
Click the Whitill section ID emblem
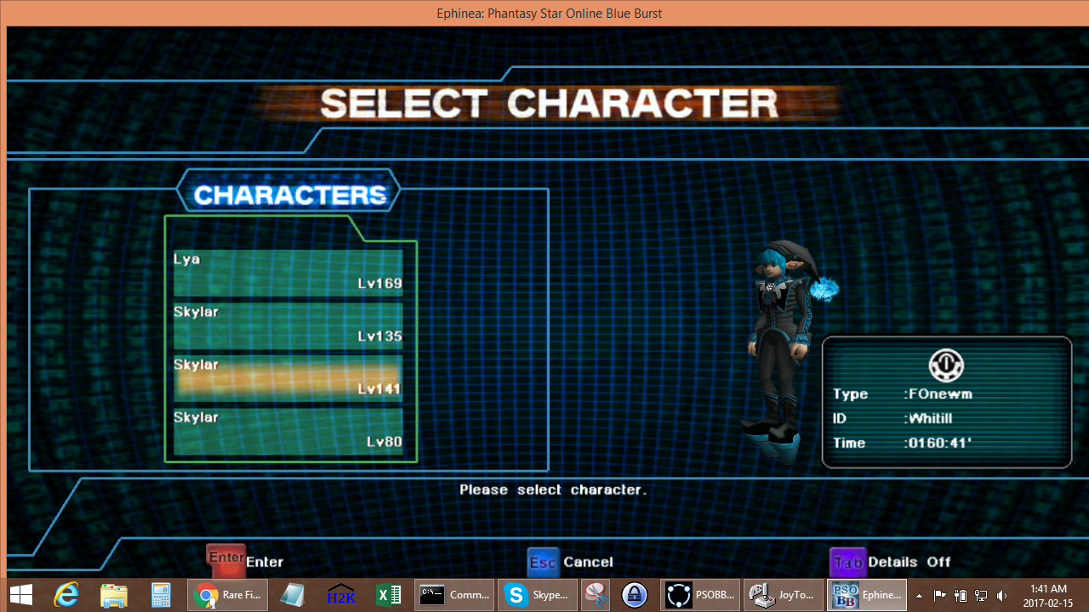946,365
